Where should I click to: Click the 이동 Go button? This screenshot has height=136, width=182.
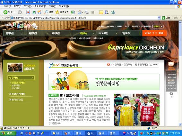click(166, 18)
